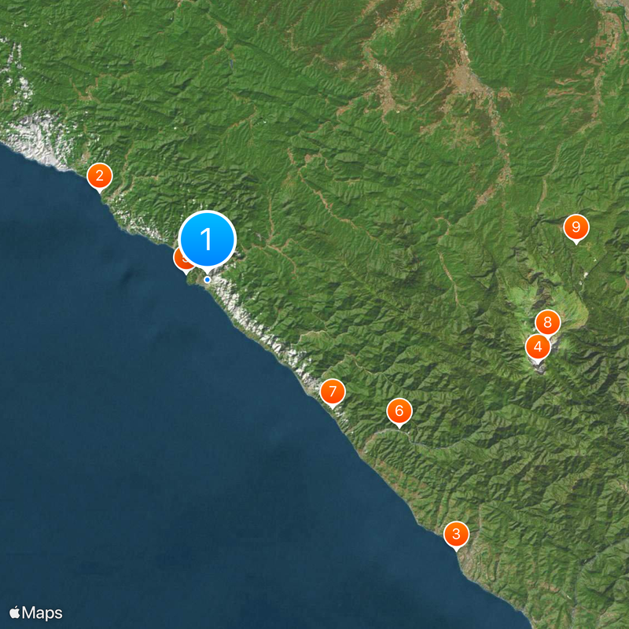
Task: Click the small blue location dot
Action: point(207,280)
